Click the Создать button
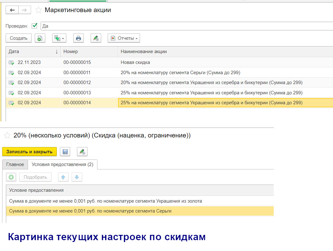This screenshot has width=333, height=251. (x=19, y=38)
